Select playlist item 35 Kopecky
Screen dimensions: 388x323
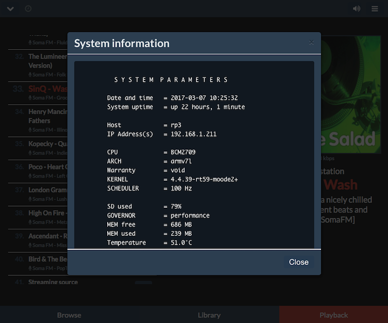[x=38, y=148]
